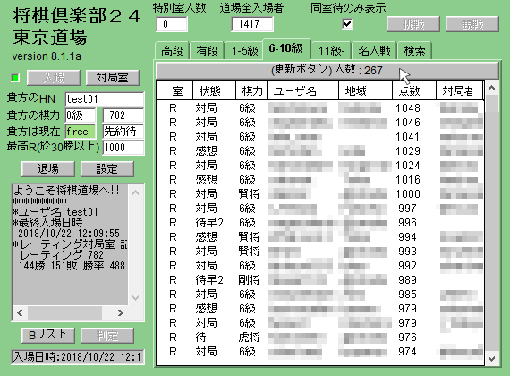
Task: Click the Bリスト button
Action: click(x=47, y=335)
